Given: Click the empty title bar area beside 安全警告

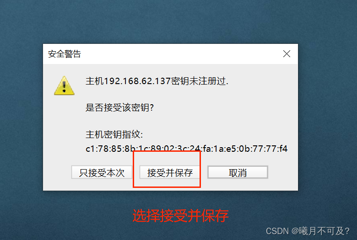Looking at the screenshot, I should [x=180, y=54].
